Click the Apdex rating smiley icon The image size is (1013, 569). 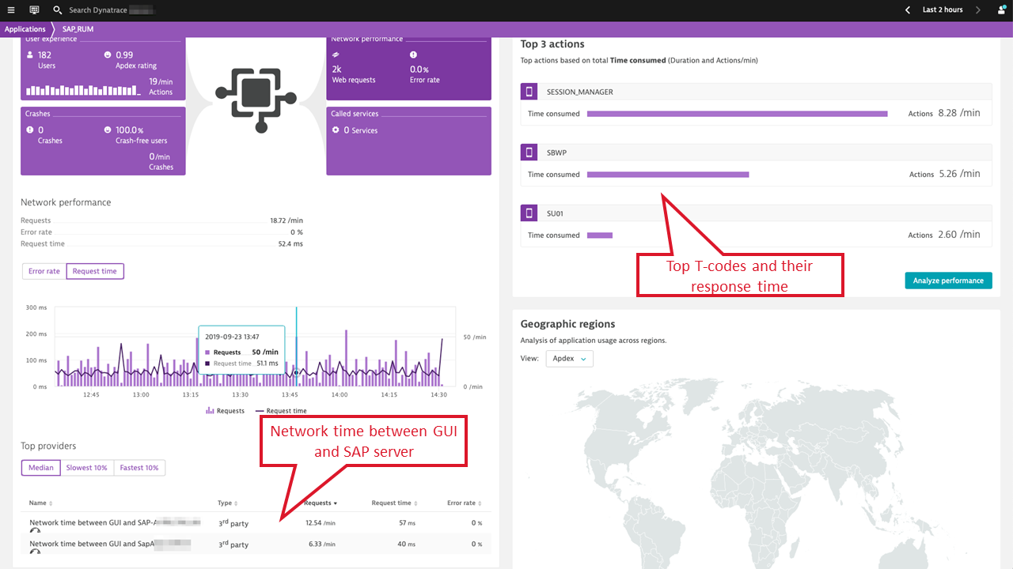tap(108, 55)
